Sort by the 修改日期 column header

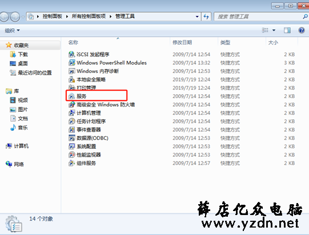[182, 43]
